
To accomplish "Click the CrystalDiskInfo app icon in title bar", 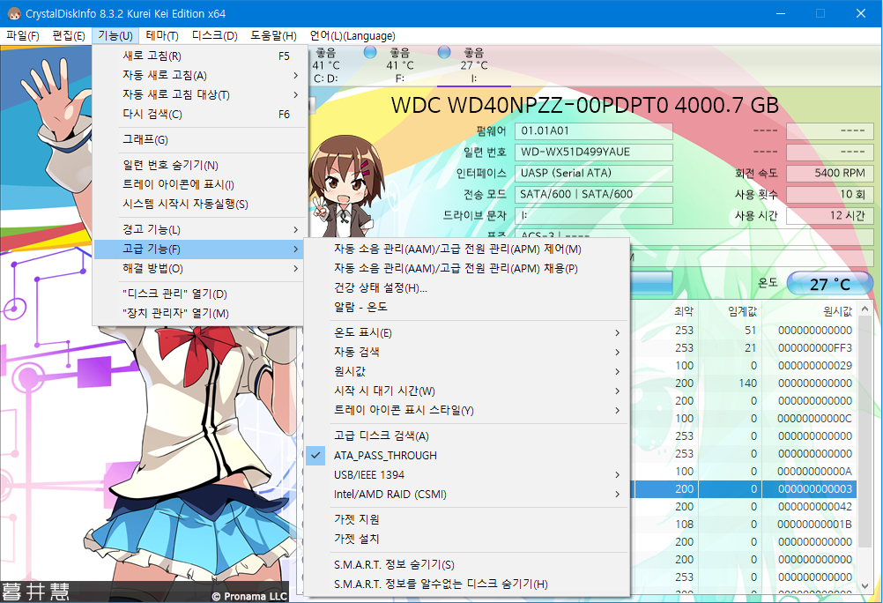I will point(14,13).
